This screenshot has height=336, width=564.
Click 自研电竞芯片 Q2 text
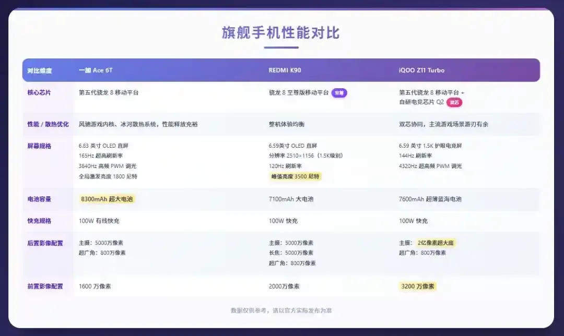(421, 102)
